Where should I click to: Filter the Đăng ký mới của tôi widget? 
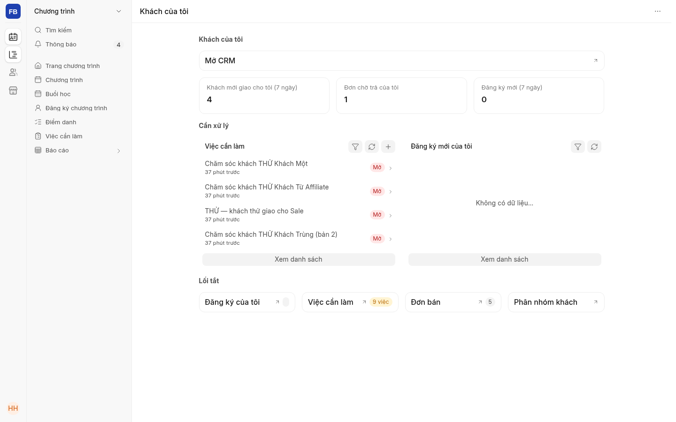(578, 147)
